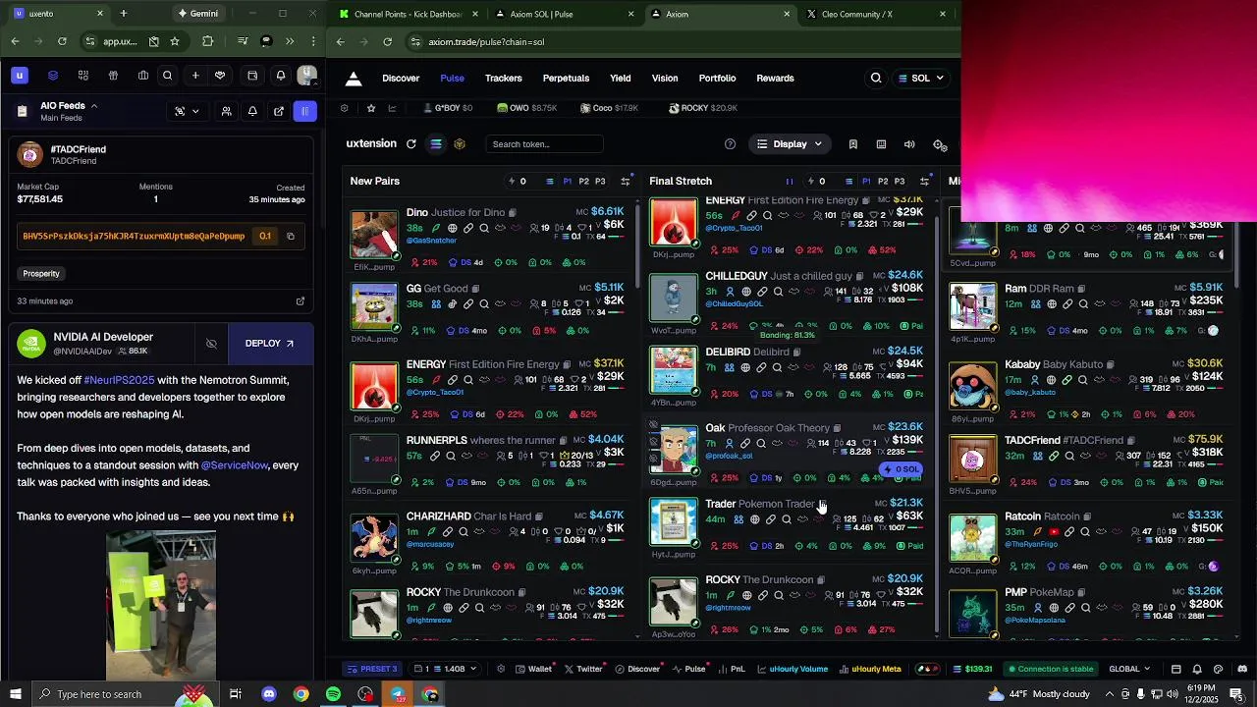Open the layers icon in uxento toolbar
Screen dimensions: 1257x707
pyautogui.click(x=53, y=76)
